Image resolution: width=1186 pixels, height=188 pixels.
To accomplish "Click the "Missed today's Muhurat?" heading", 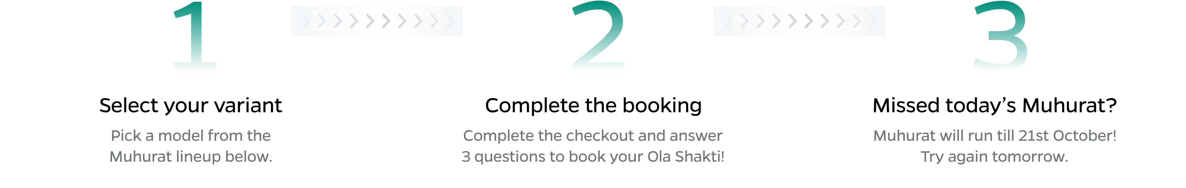I will (994, 105).
